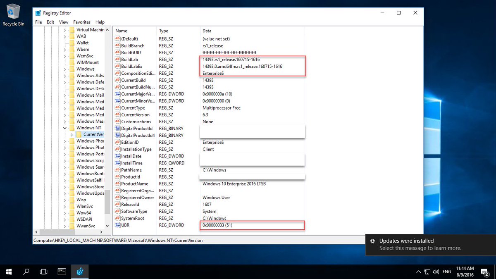Select the WindowsSelfHost tree key
This screenshot has width=496, height=279.
click(90, 180)
